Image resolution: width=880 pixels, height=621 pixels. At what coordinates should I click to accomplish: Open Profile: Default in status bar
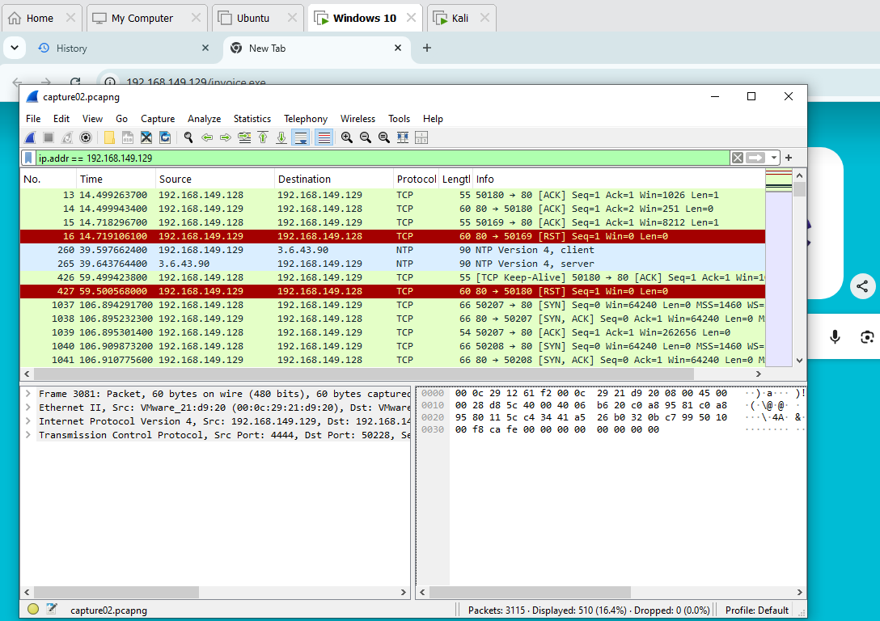[756, 610]
